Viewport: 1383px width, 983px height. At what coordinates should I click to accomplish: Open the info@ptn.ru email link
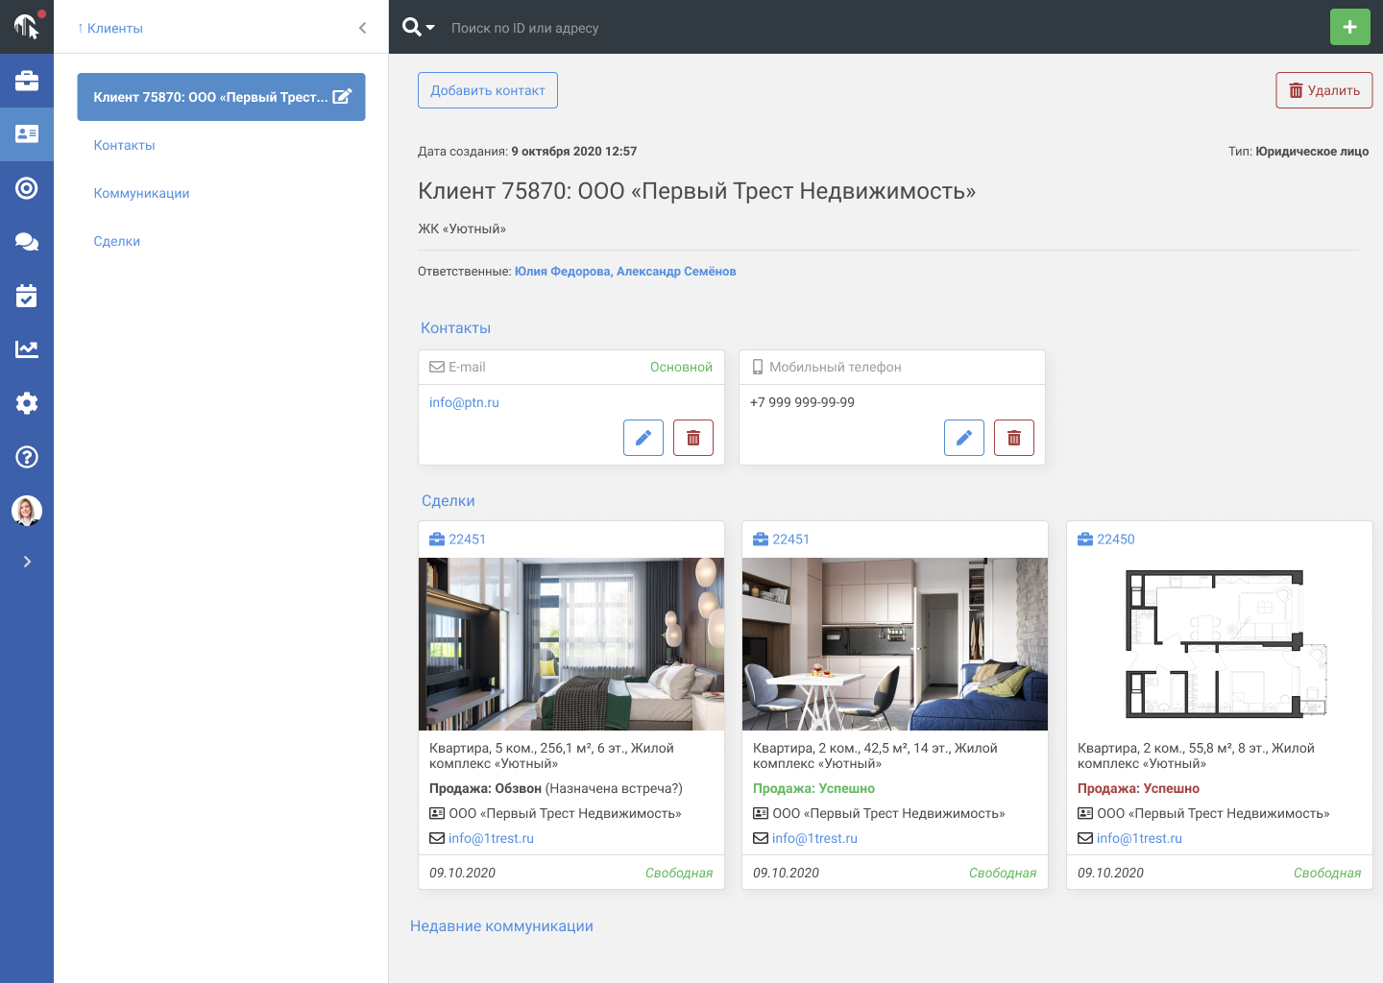(x=464, y=402)
